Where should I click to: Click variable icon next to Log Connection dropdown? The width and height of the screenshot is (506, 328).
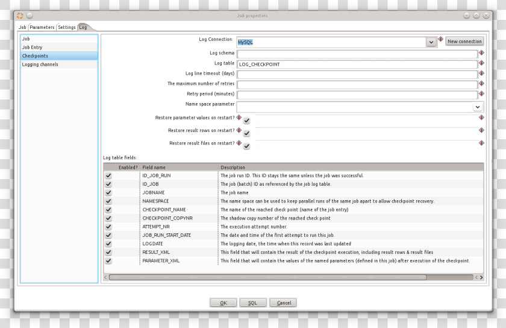point(440,39)
